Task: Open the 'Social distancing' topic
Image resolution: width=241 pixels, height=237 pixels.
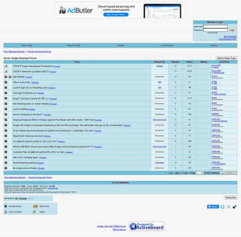Action: pos(25,163)
